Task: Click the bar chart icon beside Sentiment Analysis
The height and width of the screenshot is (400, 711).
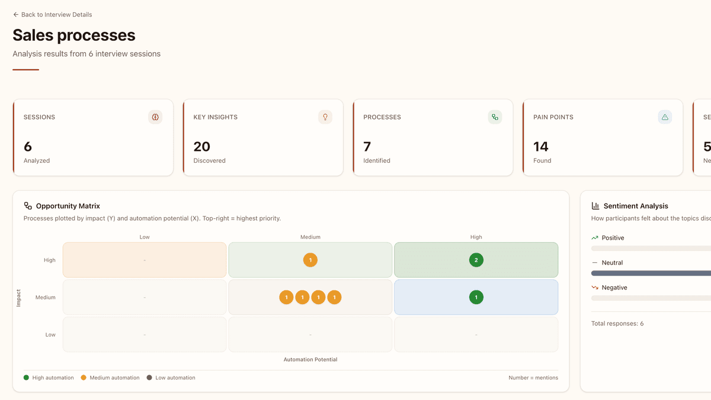Action: tap(595, 205)
